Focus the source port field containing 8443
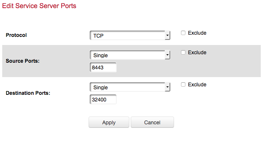The width and height of the screenshot is (270, 152). [103, 68]
